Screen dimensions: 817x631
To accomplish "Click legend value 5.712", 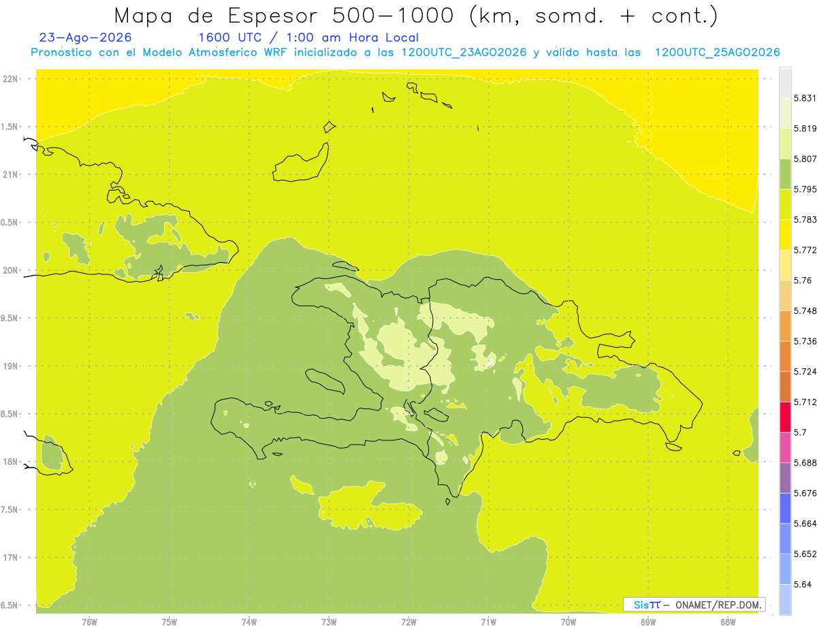I will (805, 402).
